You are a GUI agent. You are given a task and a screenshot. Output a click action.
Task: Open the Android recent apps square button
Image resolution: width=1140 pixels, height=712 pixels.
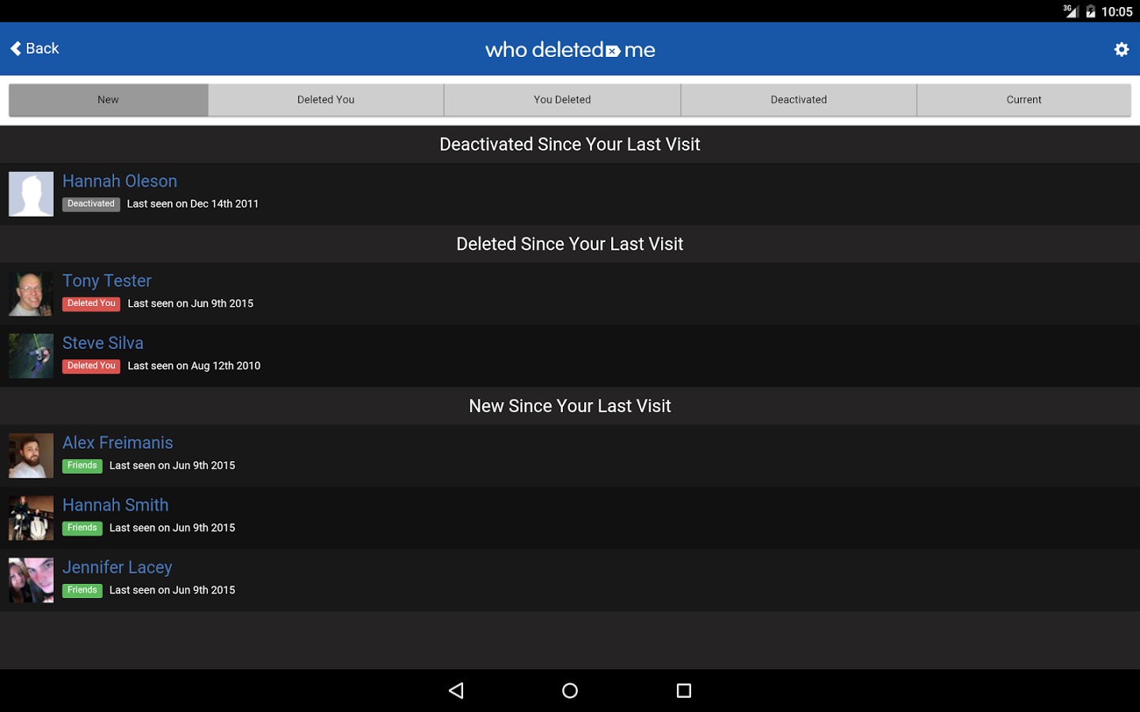[683, 690]
